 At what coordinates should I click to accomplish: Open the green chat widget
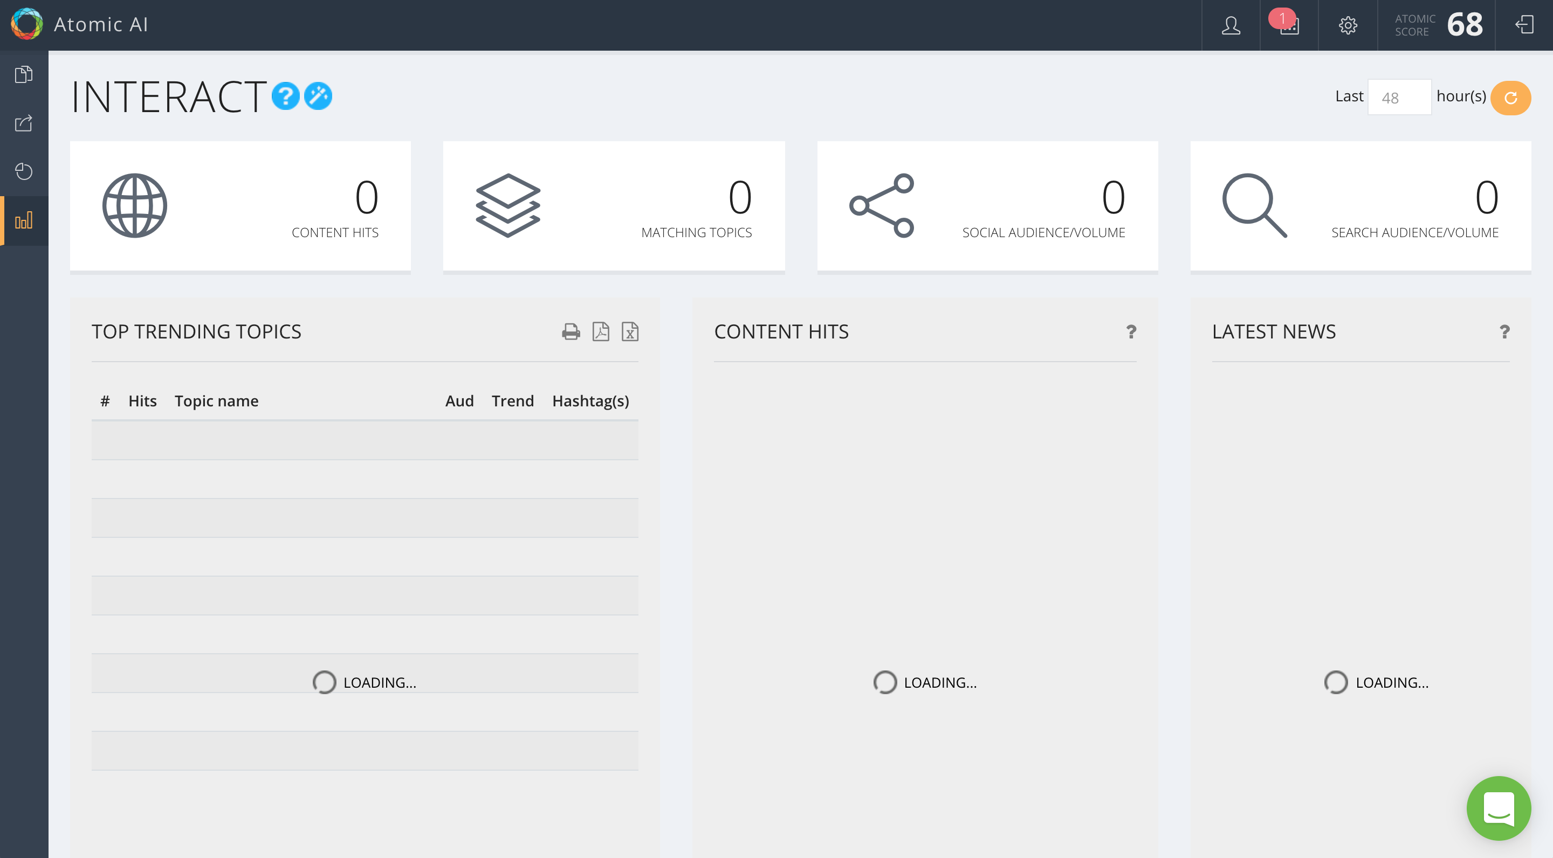tap(1498, 807)
